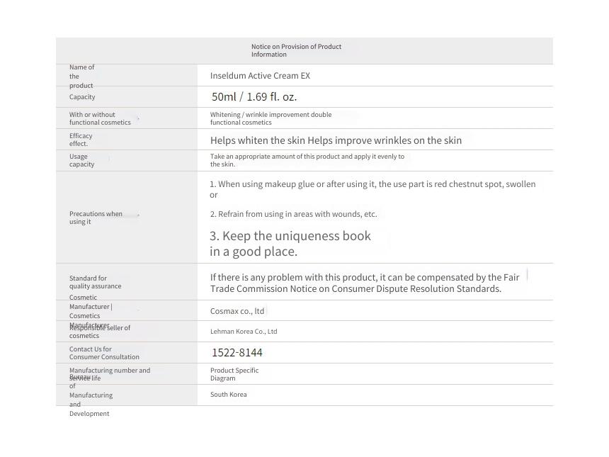Select the 'Efficacy effect.' label

tap(81, 140)
